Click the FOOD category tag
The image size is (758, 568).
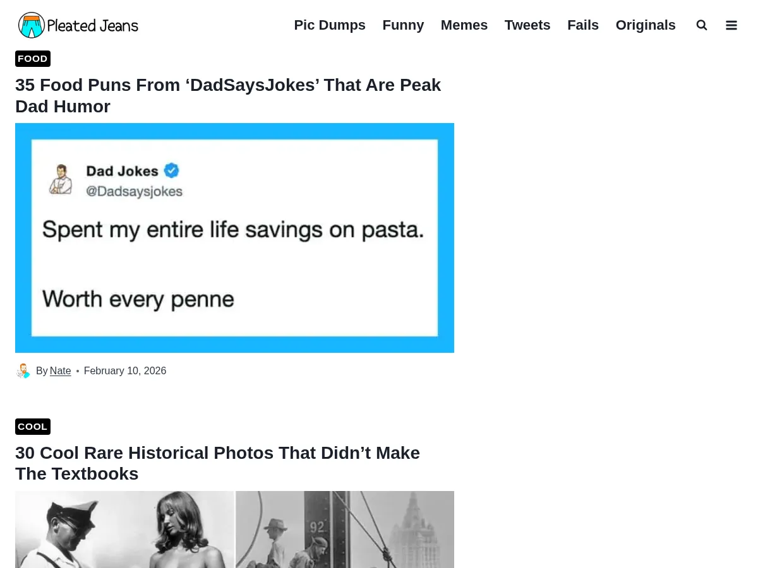pos(33,59)
